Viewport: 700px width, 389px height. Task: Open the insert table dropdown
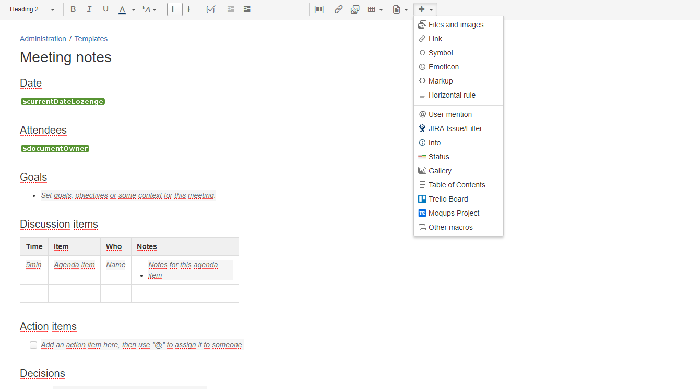375,9
